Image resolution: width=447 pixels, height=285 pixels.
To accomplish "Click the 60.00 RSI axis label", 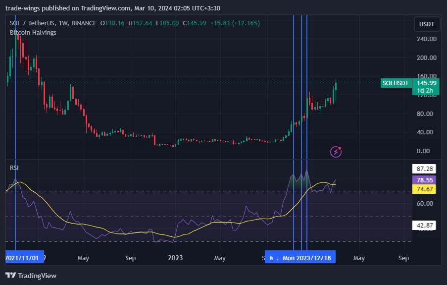I will (425, 204).
